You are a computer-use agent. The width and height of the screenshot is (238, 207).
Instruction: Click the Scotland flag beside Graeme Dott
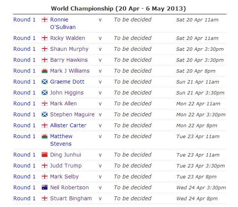(x=45, y=82)
